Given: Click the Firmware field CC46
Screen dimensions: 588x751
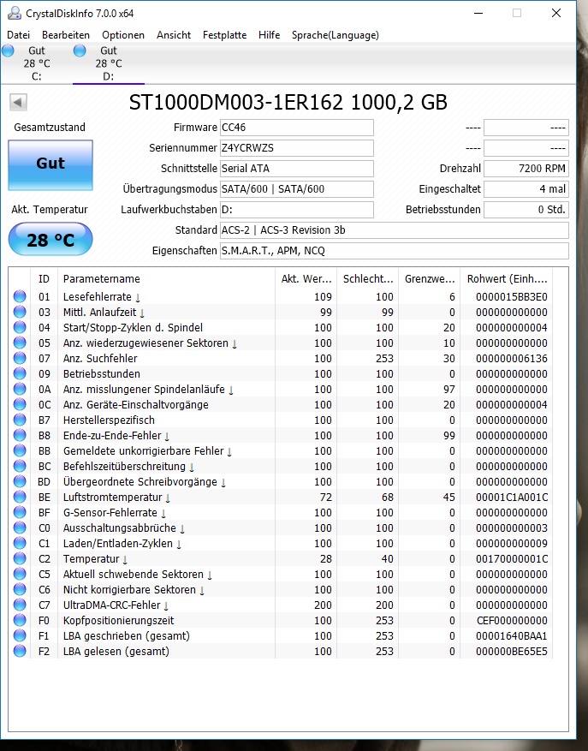Looking at the screenshot, I should coord(296,128).
